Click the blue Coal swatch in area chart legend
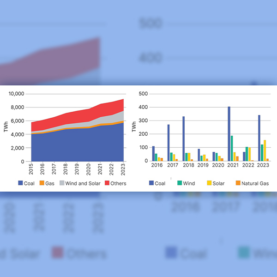277x277 pixels. click(20, 183)
